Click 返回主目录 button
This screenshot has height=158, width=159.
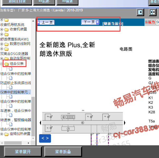point(17,2)
